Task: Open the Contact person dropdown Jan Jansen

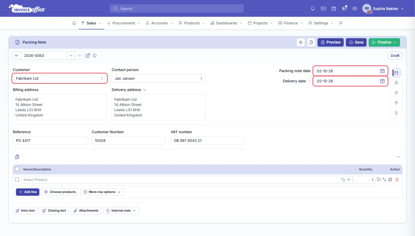Action: 158,78
